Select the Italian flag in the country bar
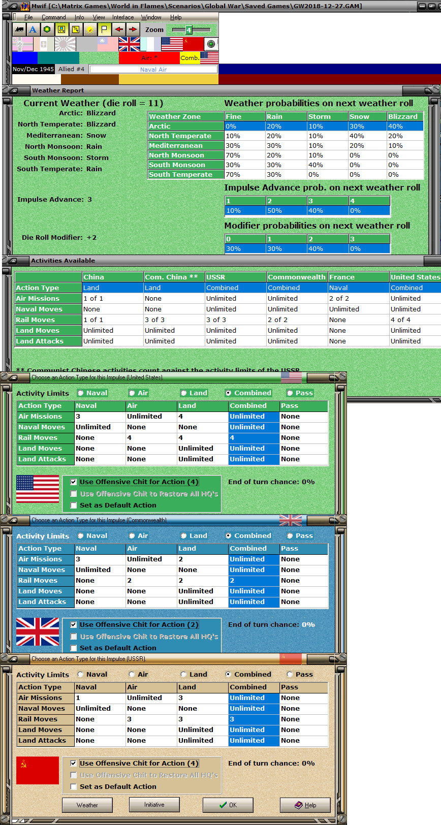The height and width of the screenshot is (825, 441). (x=44, y=44)
